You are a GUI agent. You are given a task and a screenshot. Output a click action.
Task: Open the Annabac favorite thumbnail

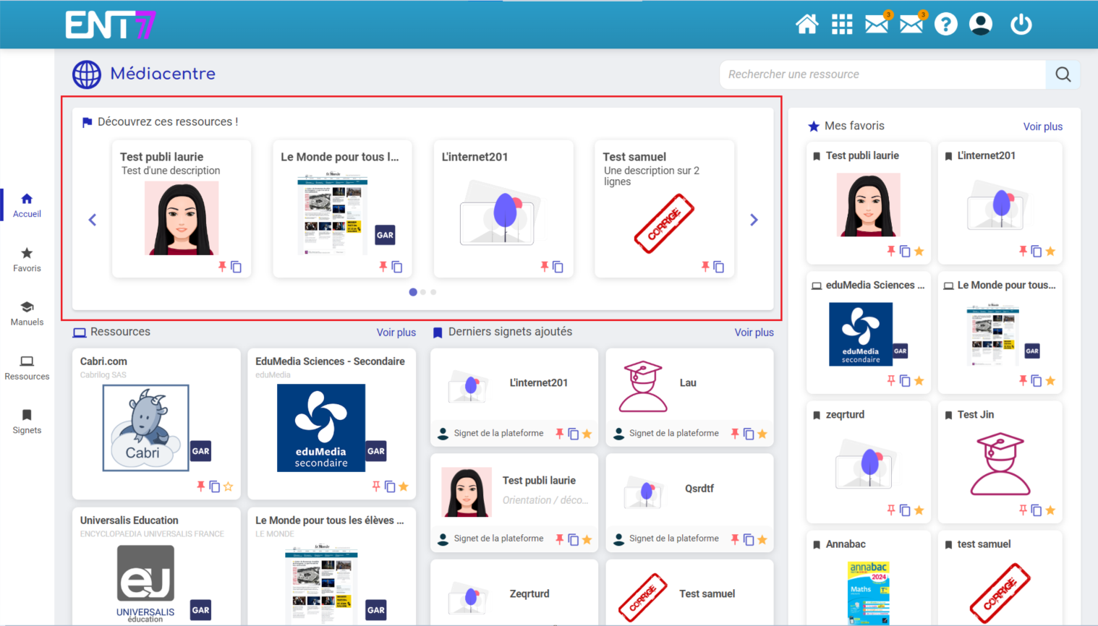pos(868,593)
